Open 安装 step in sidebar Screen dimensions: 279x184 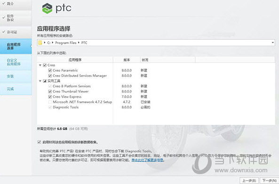coord(16,77)
